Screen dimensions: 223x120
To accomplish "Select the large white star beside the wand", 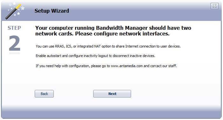I will 23,8.
